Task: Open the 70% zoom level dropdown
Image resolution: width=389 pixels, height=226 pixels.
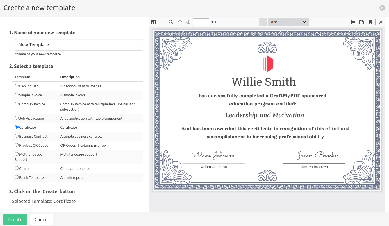Action: 288,22
